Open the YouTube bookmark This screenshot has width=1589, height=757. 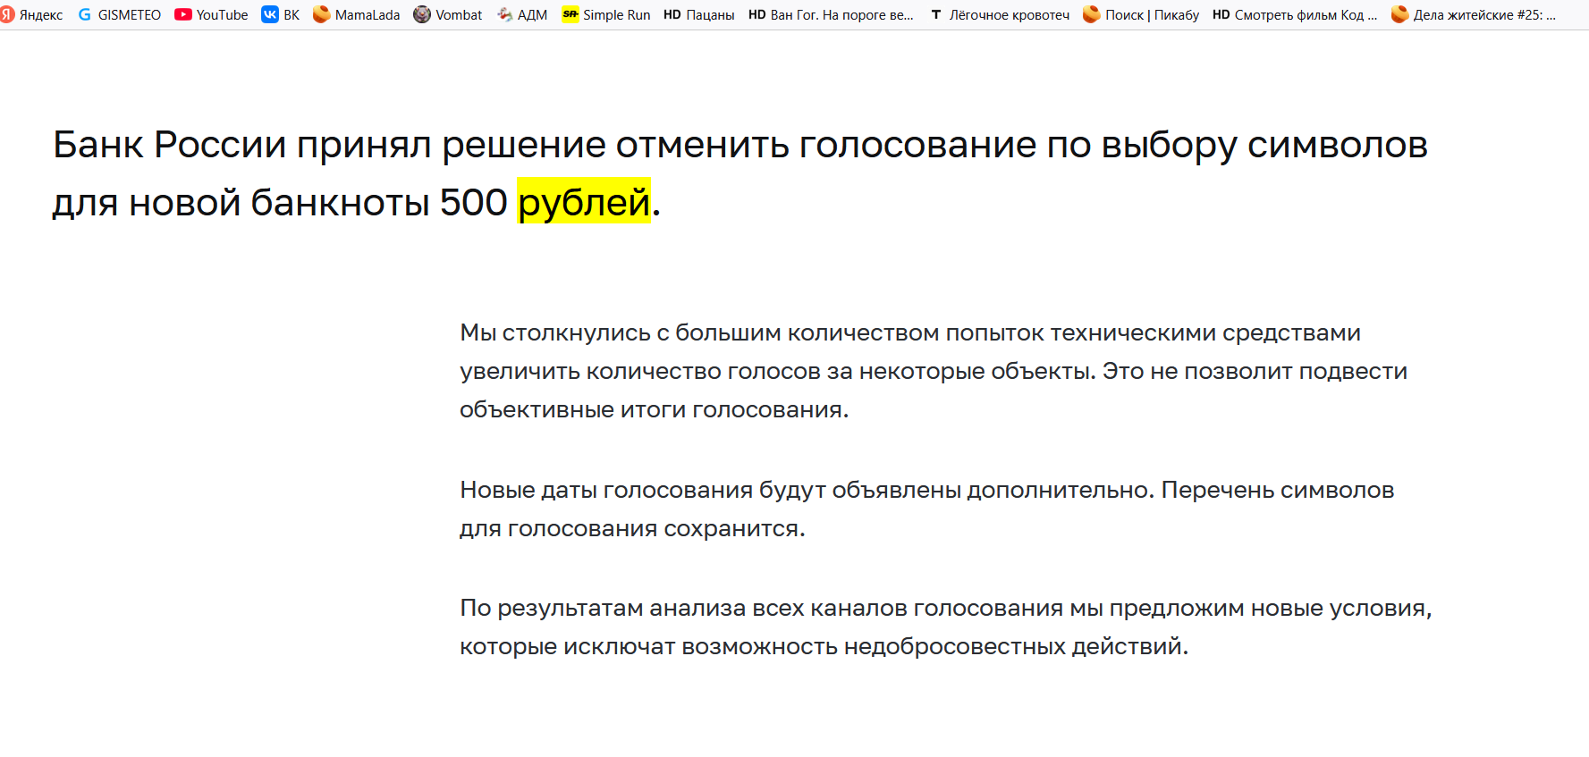211,14
